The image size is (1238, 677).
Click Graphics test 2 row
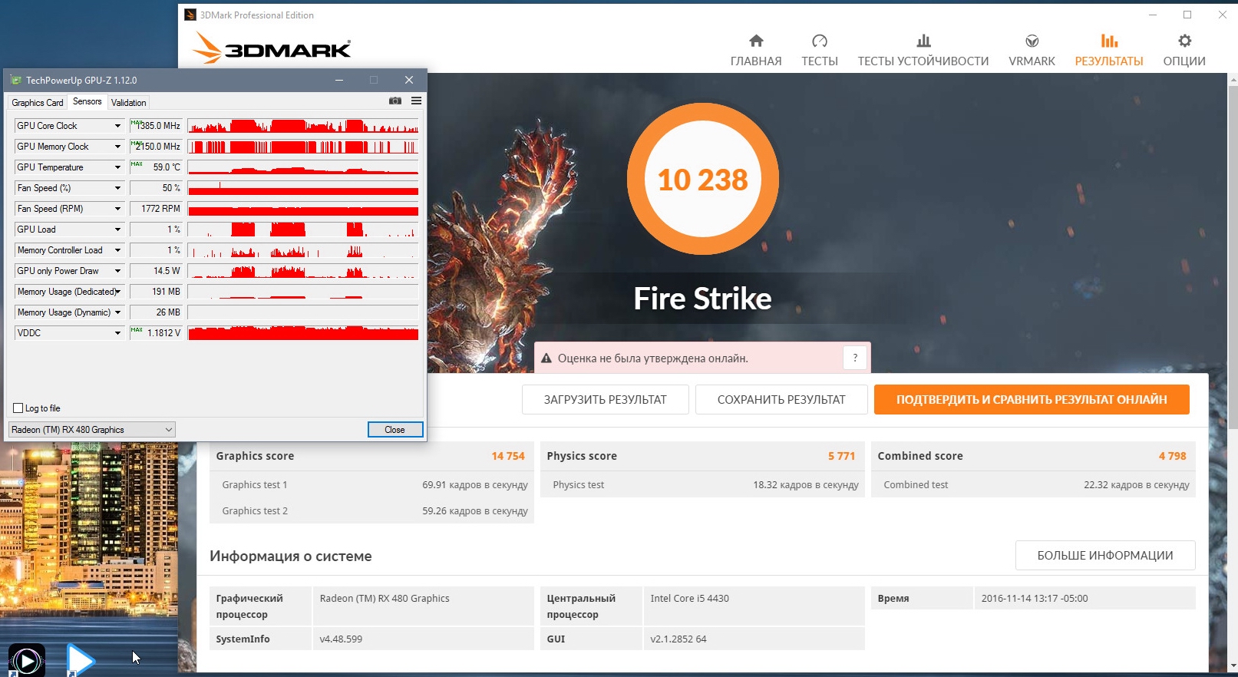pyautogui.click(x=372, y=511)
